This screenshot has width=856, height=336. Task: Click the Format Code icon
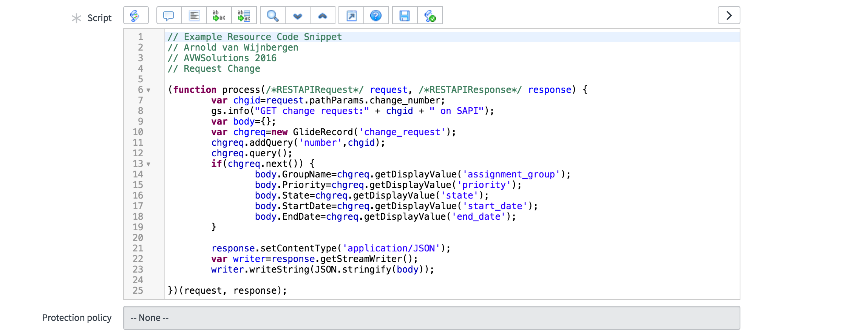(x=194, y=15)
